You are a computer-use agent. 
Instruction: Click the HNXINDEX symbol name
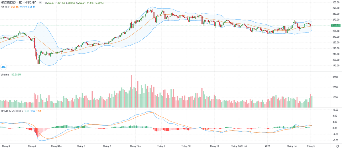tap(8, 2)
